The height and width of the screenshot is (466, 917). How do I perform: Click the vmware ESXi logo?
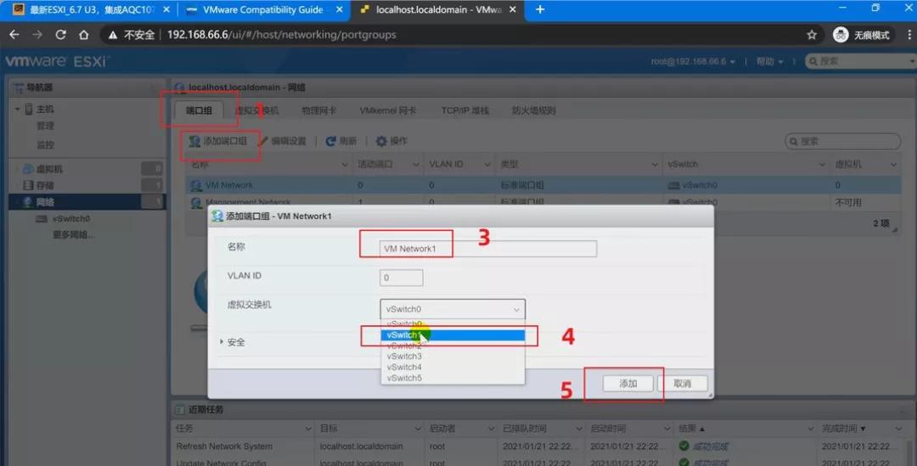pos(57,61)
